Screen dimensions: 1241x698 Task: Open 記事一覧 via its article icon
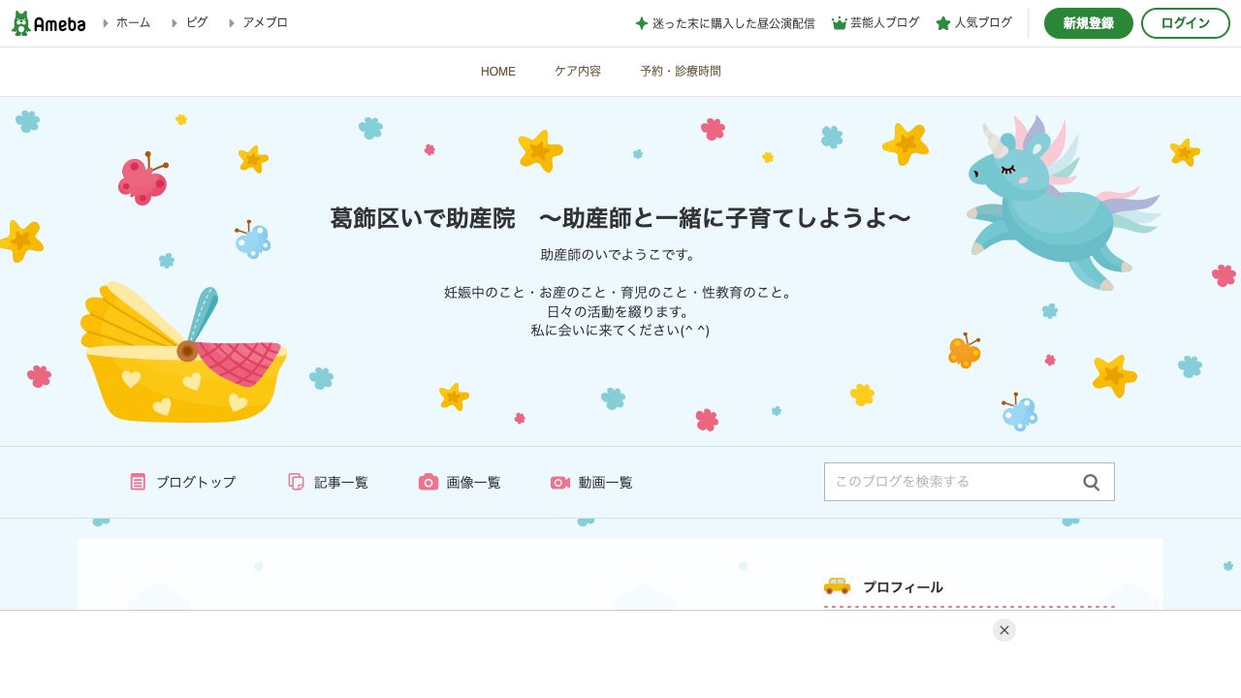(x=296, y=482)
